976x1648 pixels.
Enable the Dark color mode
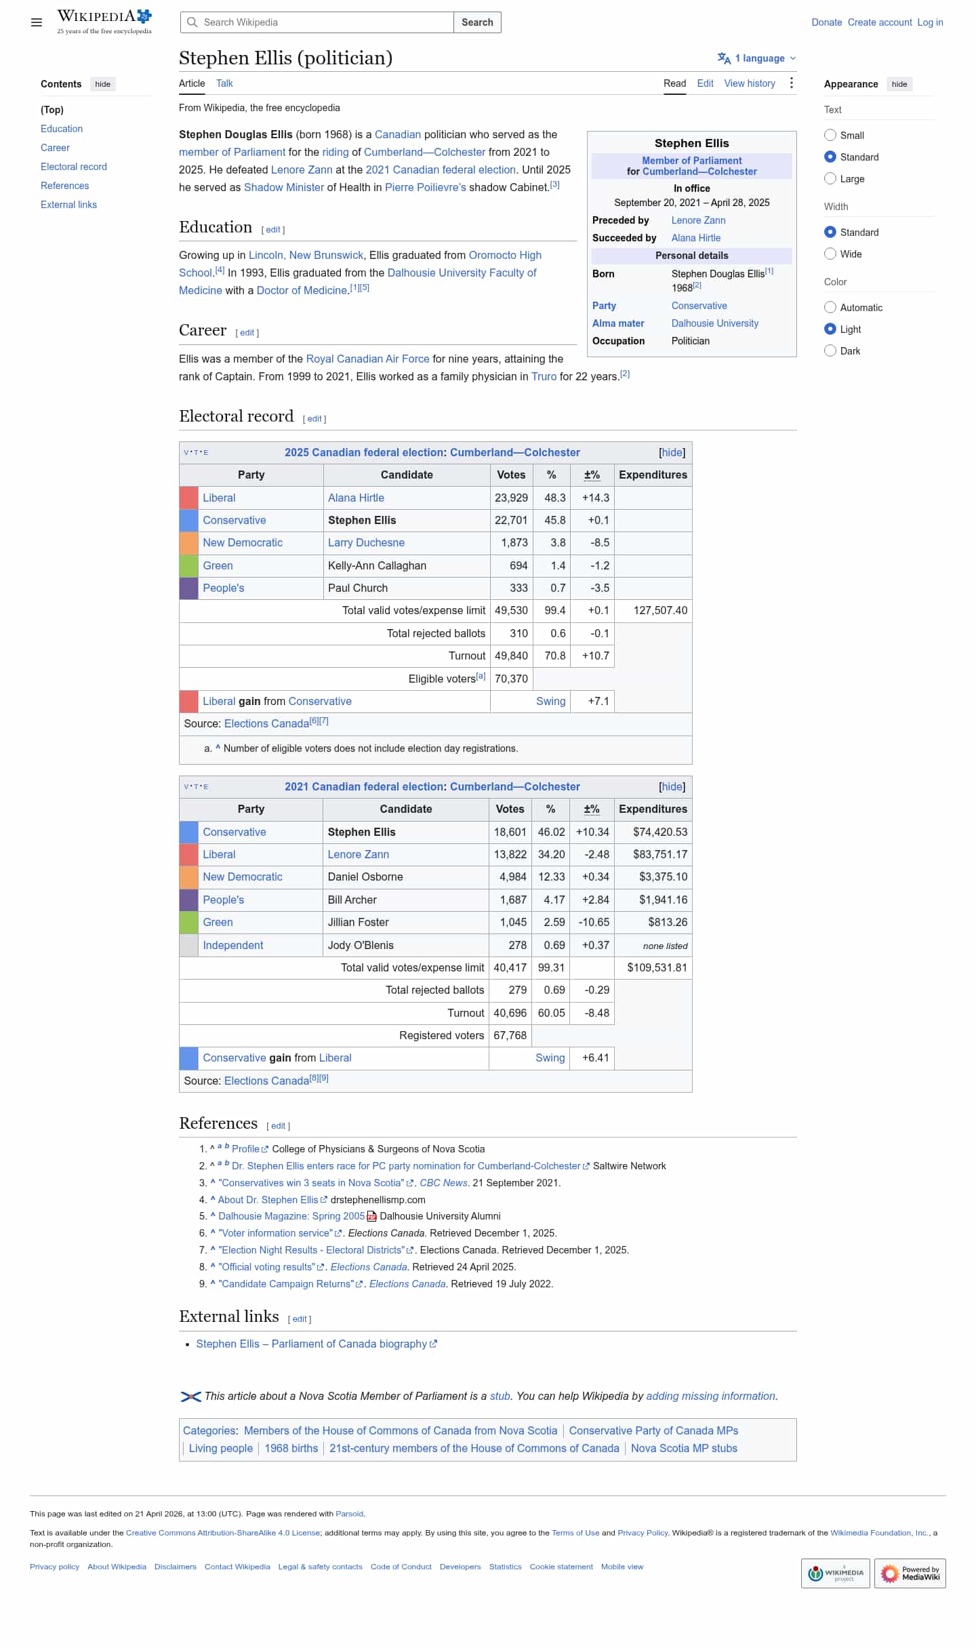coord(830,350)
